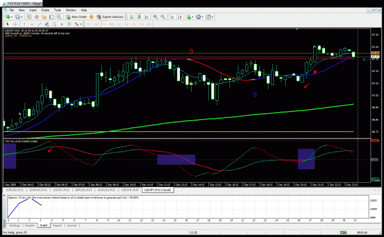The image size is (384, 237).
Task: Open the Profiles toolbar icon
Action: click(17, 17)
